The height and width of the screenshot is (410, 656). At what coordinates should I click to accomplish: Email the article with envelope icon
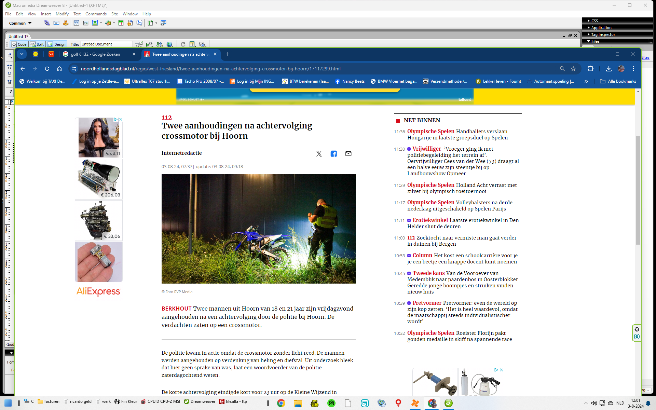pyautogui.click(x=348, y=154)
